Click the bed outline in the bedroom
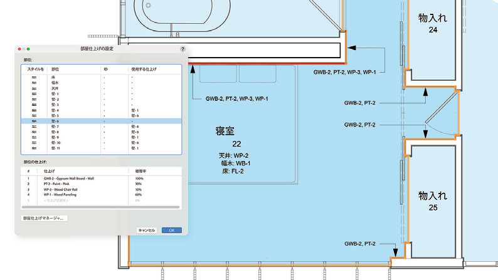 pos(243,124)
